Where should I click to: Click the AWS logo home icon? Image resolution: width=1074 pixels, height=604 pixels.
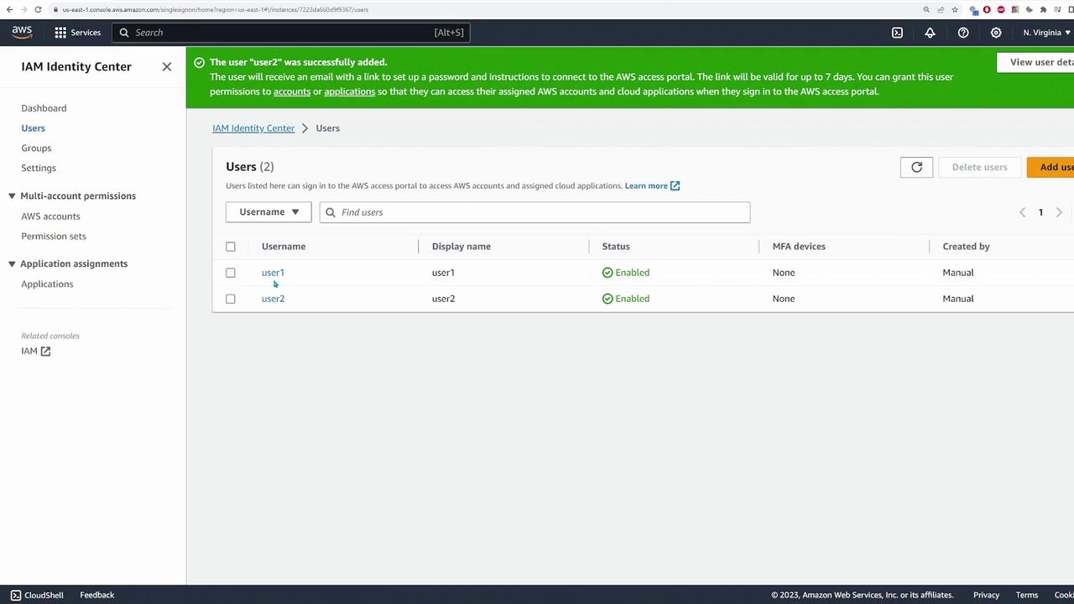[22, 32]
